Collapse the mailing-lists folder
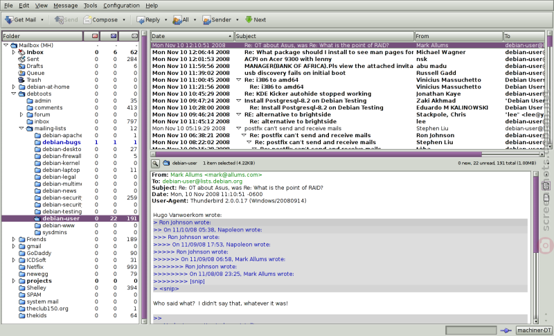This screenshot has height=336, width=554. point(21,128)
